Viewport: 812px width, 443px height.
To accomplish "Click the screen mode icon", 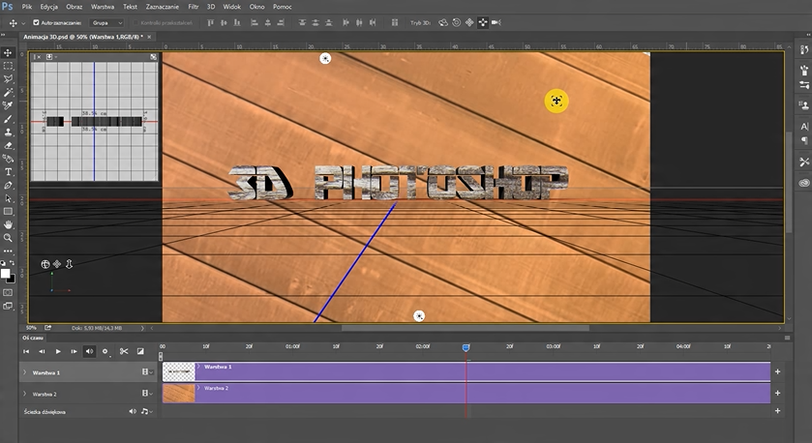I will point(8,306).
